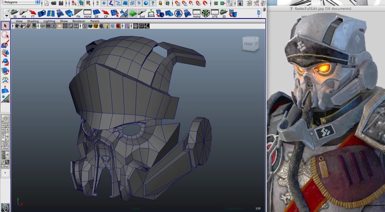Toggle the joints selection mask
385x212 pixels.
pos(111,3)
